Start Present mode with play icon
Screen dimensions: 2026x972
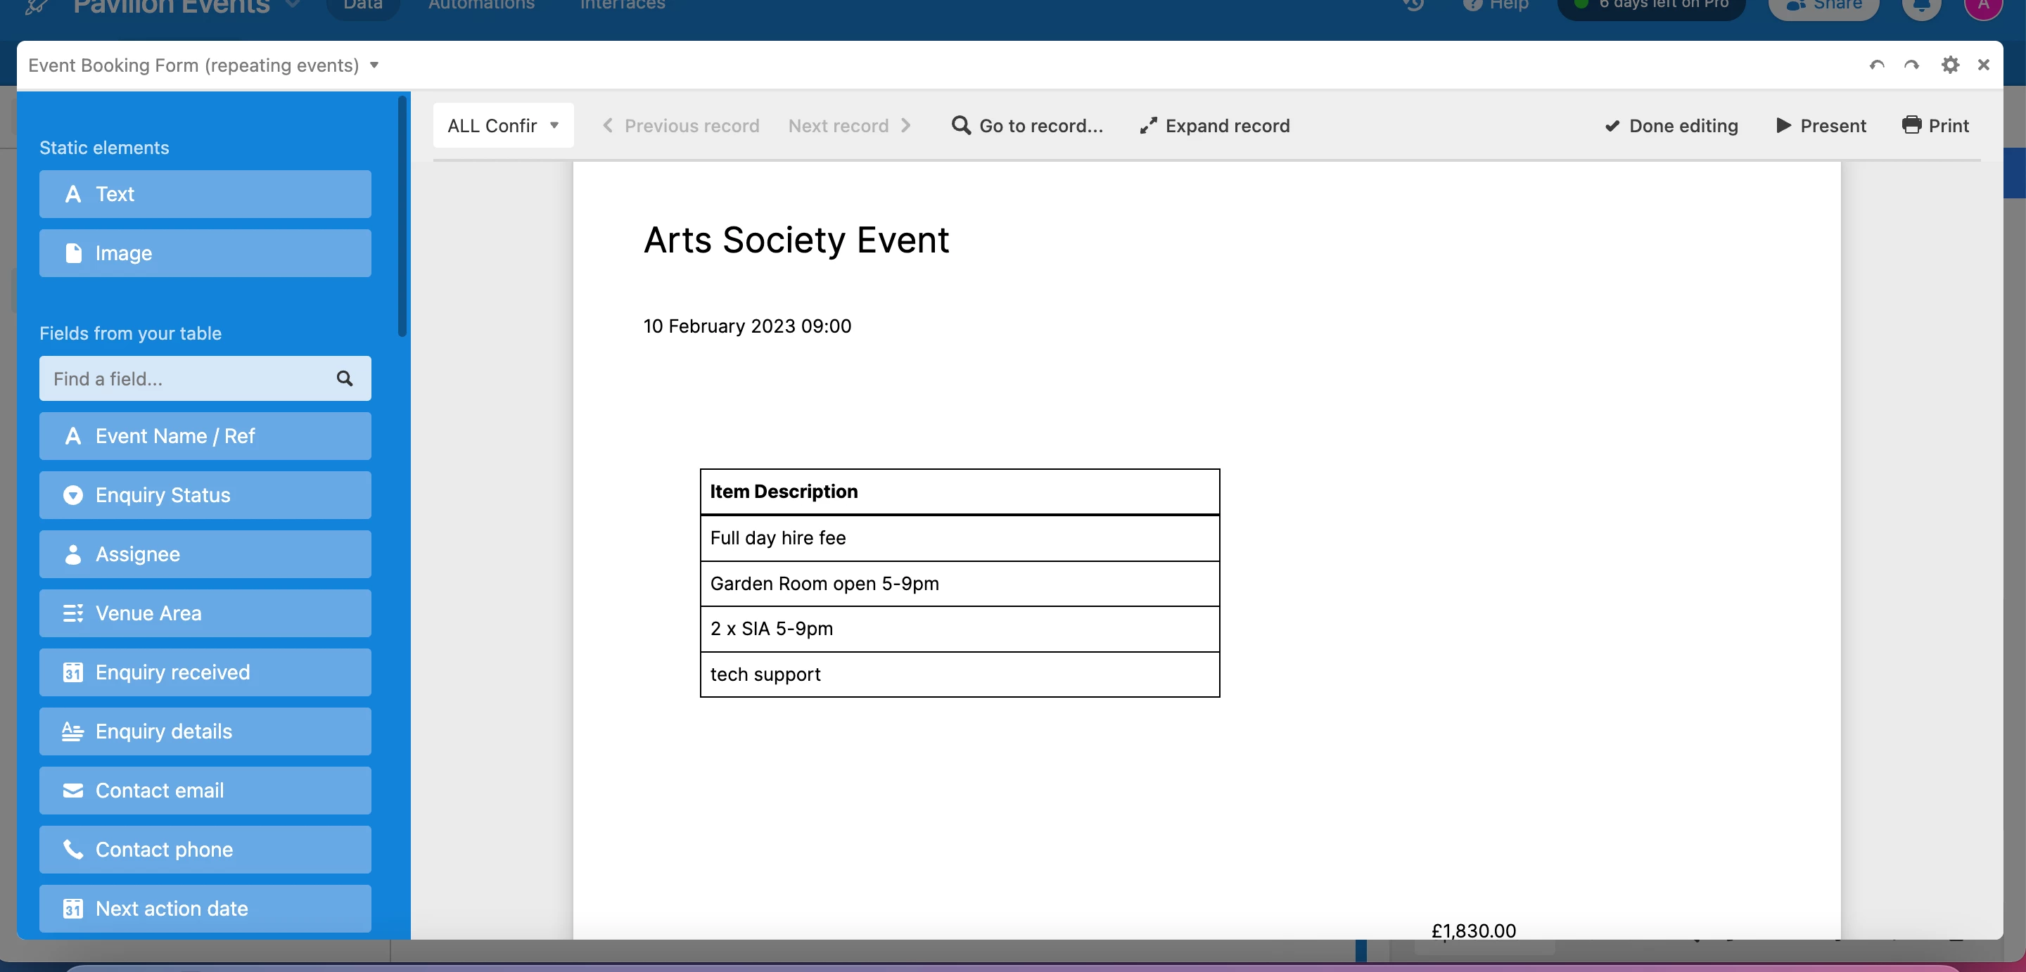[x=1784, y=125]
